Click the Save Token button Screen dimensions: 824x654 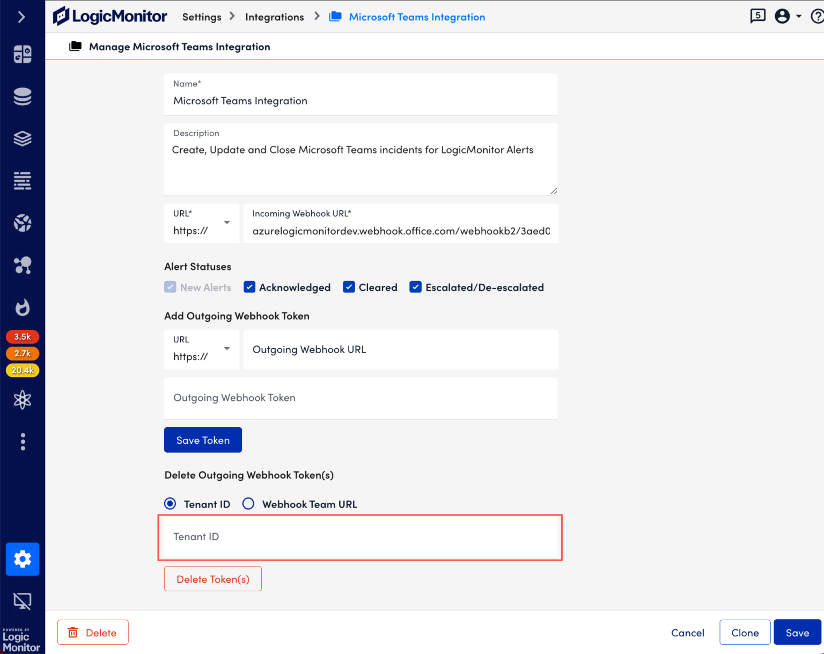[x=203, y=439]
